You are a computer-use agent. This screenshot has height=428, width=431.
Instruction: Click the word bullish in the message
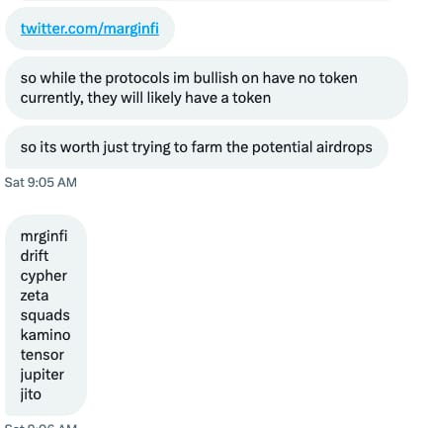click(x=215, y=78)
